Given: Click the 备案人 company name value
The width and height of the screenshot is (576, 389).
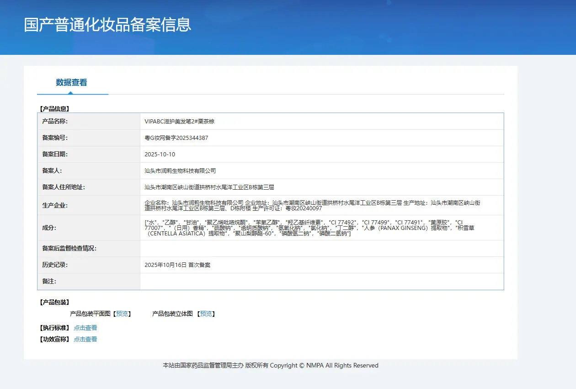Looking at the screenshot, I should pyautogui.click(x=180, y=171).
